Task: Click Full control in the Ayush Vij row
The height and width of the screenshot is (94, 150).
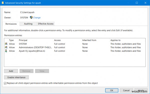Action: (x=59, y=51)
